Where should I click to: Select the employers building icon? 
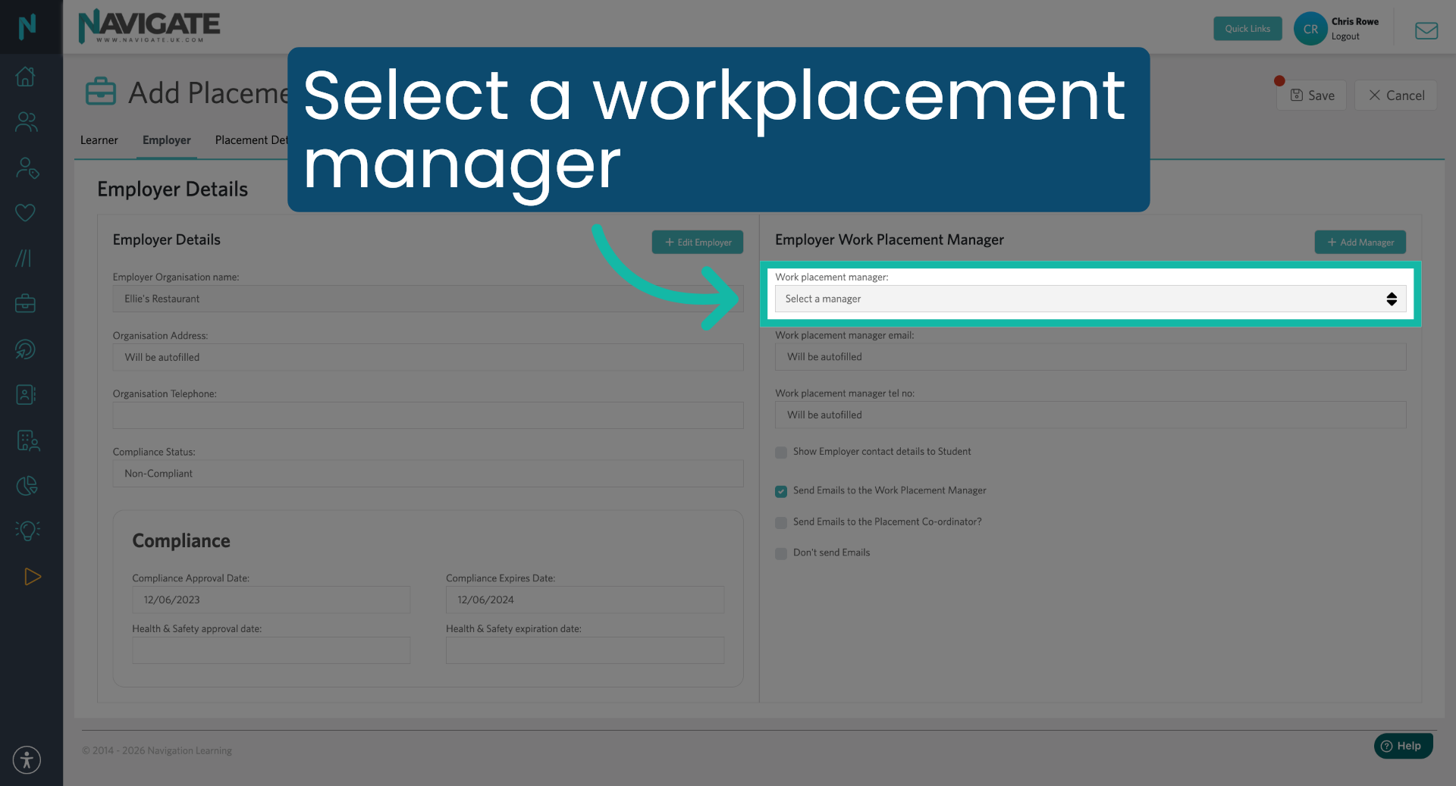click(26, 440)
